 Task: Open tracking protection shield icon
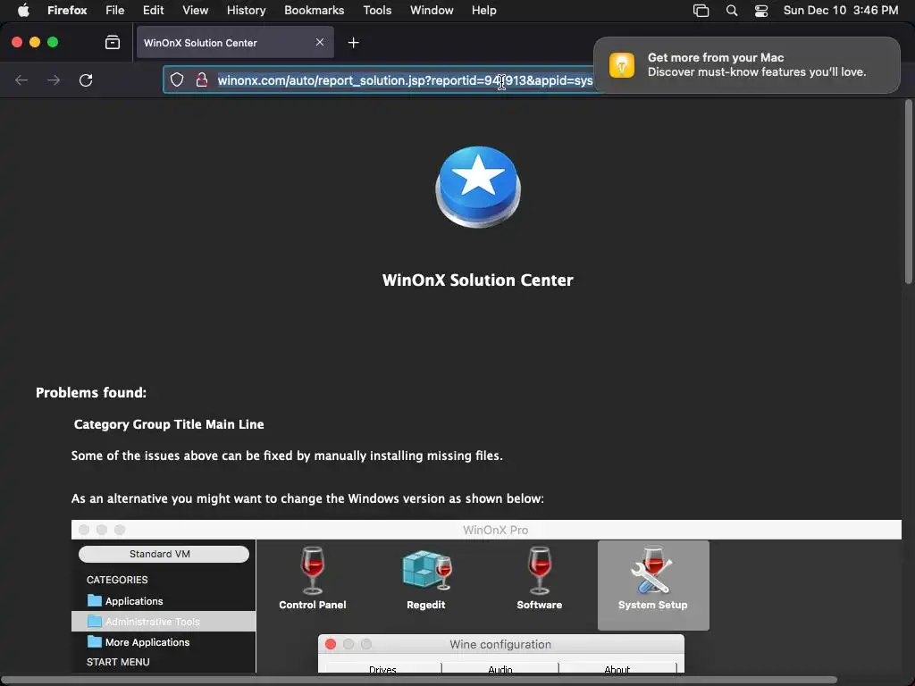pos(177,79)
